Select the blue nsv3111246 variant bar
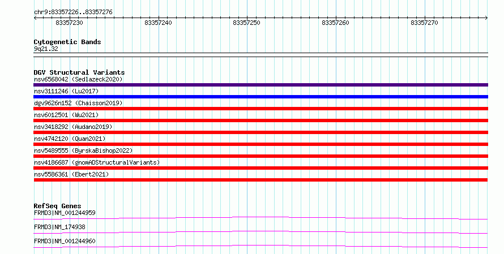 pos(260,97)
